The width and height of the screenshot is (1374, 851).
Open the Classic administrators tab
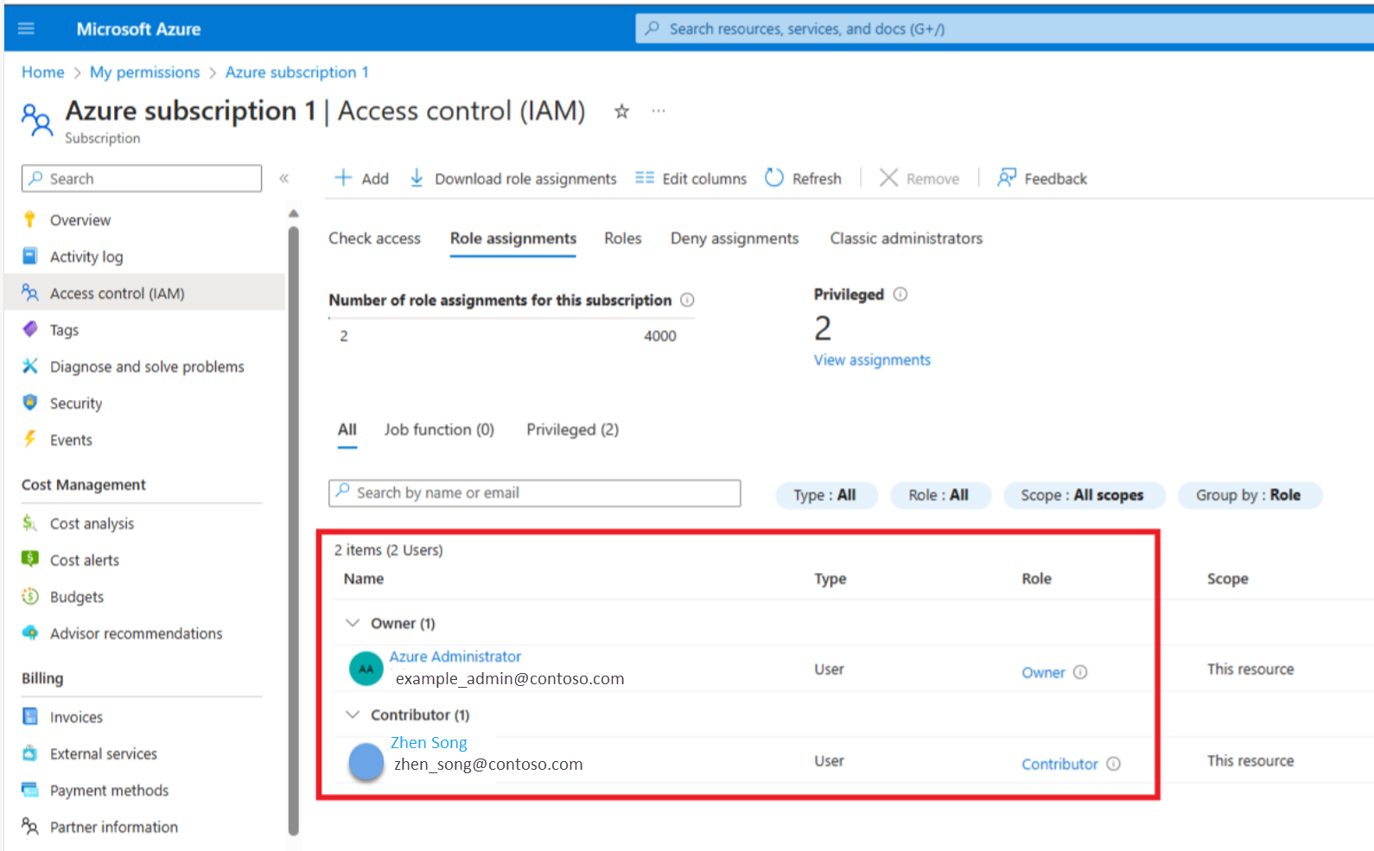pos(906,238)
